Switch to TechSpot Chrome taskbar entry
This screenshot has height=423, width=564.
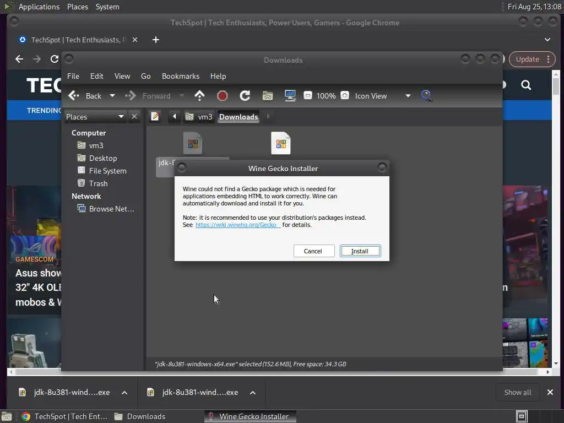coord(65,416)
